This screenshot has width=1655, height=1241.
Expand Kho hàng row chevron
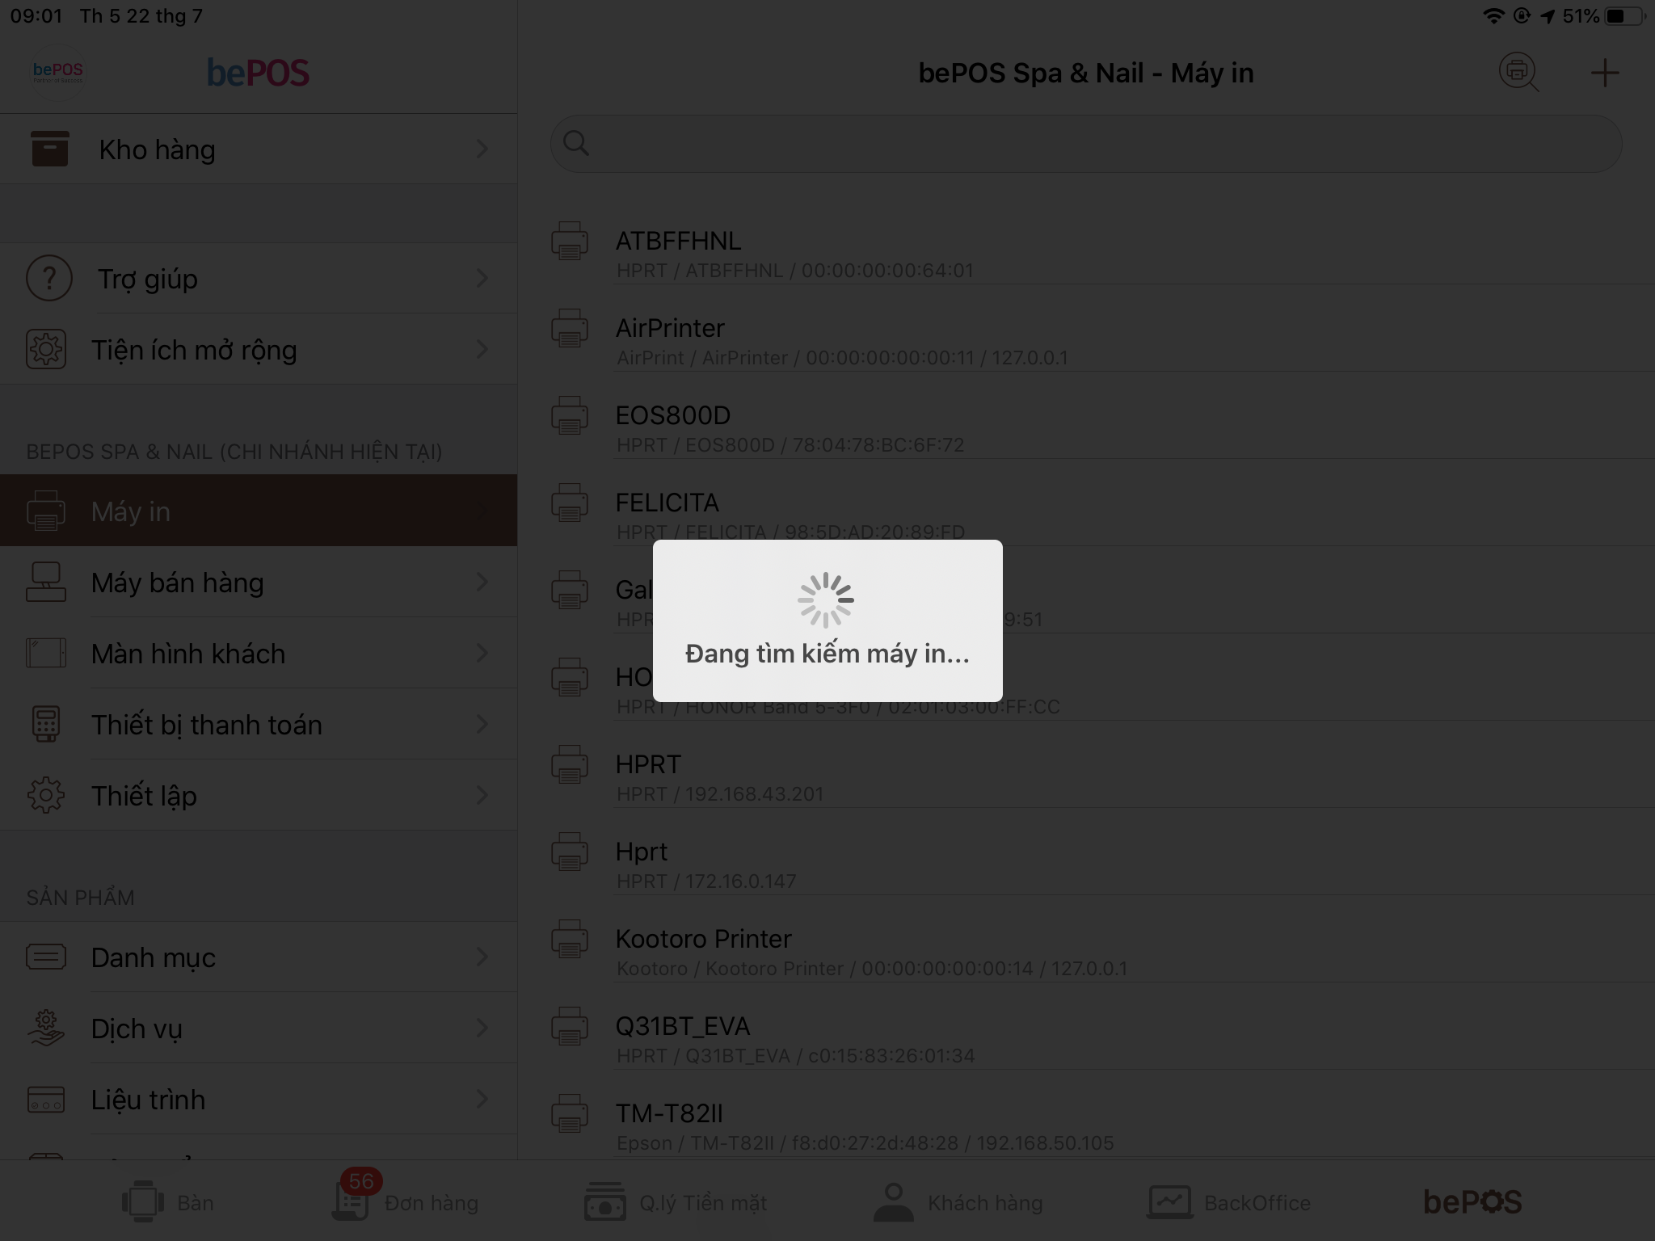pos(482,149)
